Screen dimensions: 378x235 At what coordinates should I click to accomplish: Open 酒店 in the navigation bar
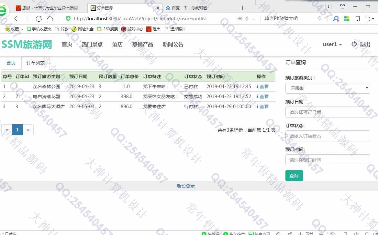[117, 44]
